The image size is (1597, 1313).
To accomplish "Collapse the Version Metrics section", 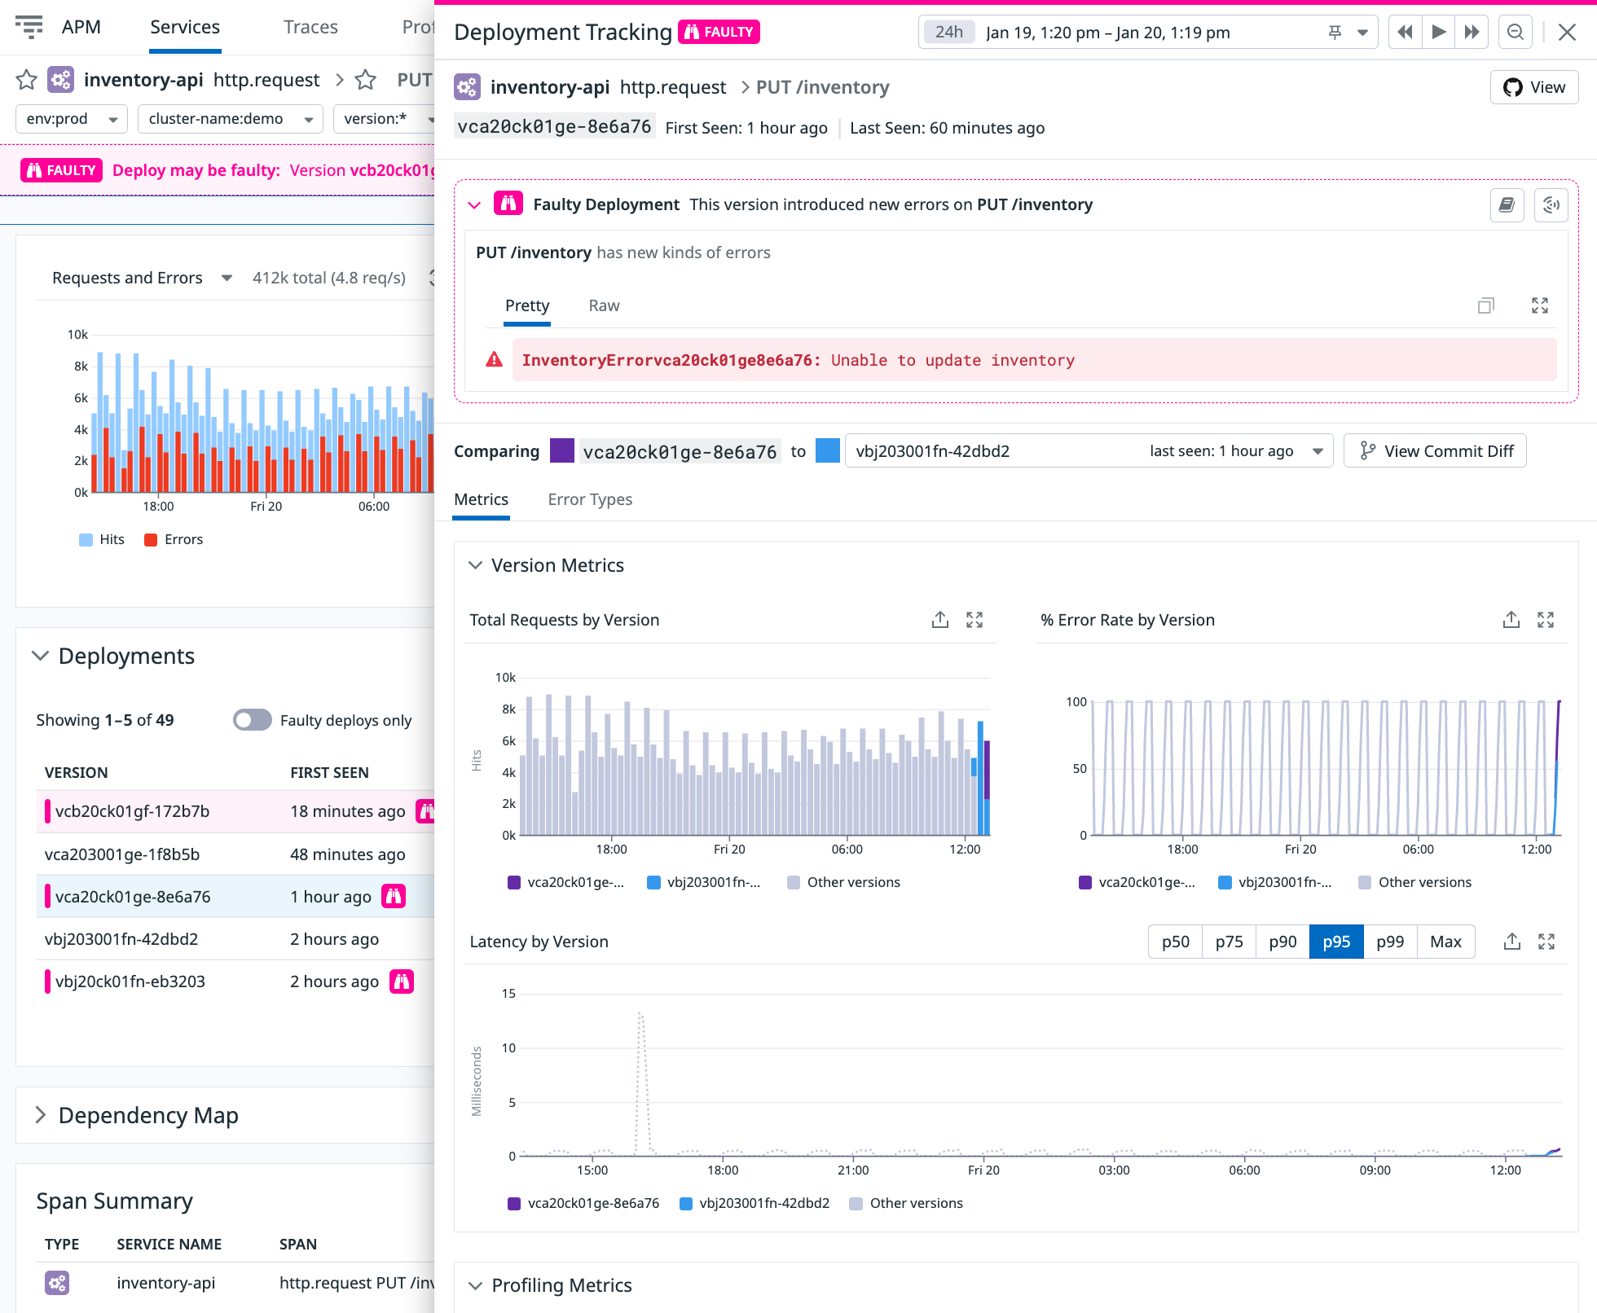I will click(475, 565).
